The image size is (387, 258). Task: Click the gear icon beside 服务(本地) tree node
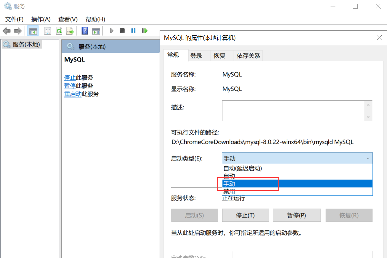pyautogui.click(x=7, y=44)
